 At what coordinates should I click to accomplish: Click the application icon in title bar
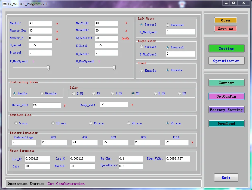tap(4, 4)
